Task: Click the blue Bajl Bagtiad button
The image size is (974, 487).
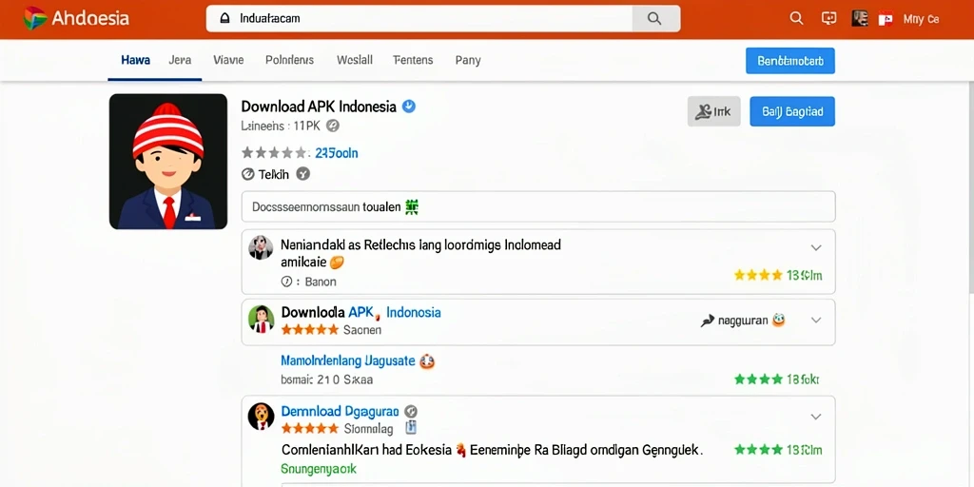Action: click(792, 112)
